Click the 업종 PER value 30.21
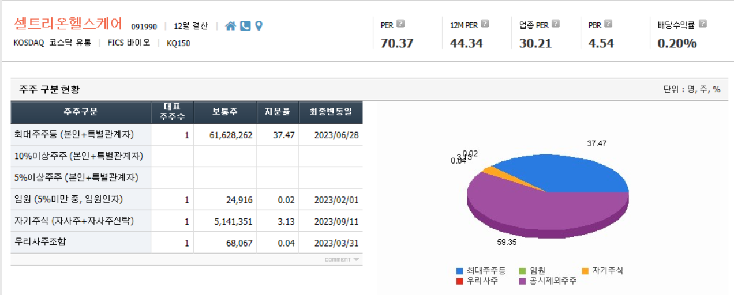 [x=535, y=43]
